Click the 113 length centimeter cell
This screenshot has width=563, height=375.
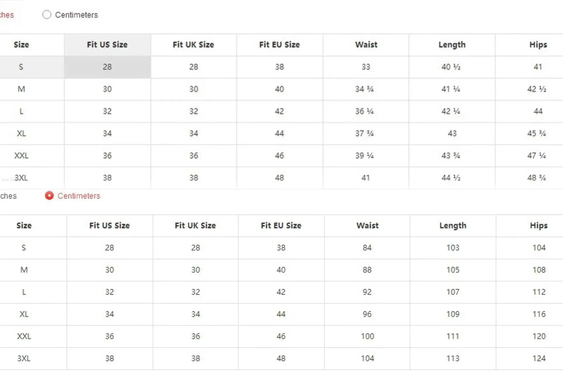point(453,359)
